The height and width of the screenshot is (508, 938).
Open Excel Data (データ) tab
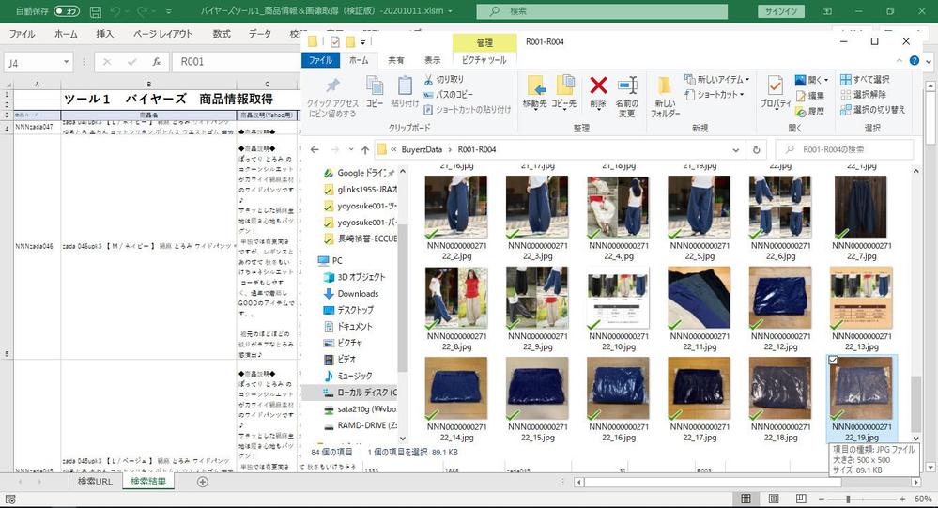coord(260,34)
